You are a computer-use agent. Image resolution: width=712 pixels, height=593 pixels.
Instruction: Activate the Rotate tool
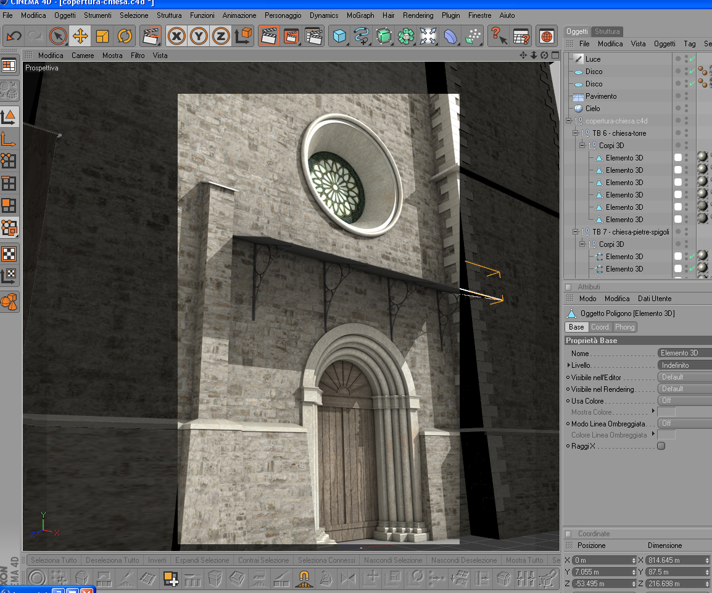tap(125, 36)
